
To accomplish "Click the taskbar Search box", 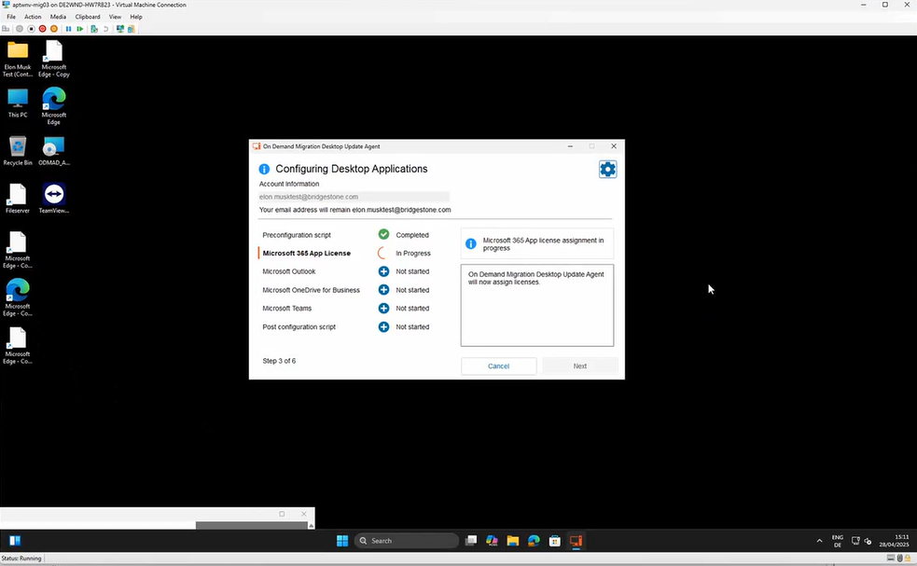I will (407, 541).
